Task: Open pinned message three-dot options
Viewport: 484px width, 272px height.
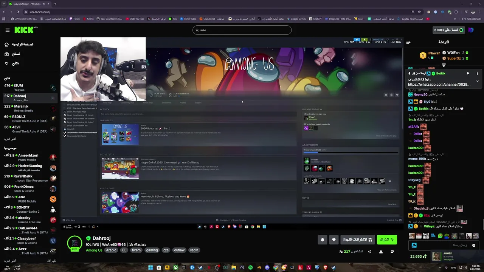Action: [x=477, y=74]
